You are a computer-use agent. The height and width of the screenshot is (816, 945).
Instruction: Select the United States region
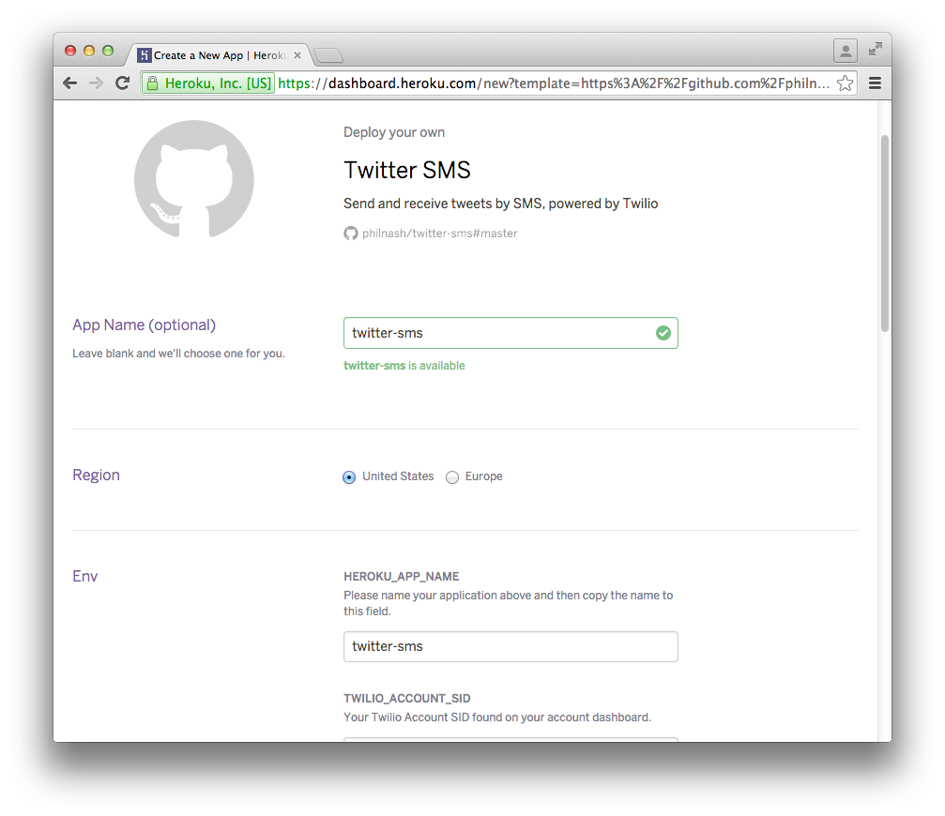pyautogui.click(x=349, y=477)
